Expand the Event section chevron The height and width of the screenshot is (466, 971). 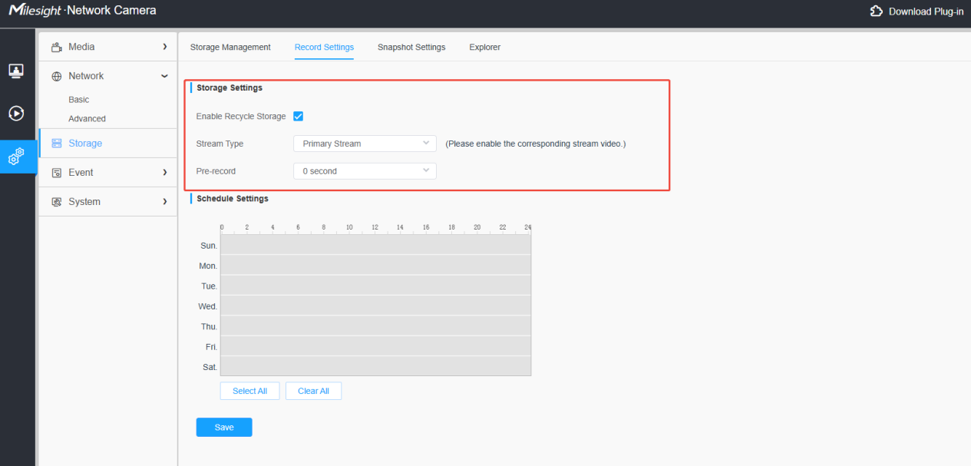(x=164, y=173)
